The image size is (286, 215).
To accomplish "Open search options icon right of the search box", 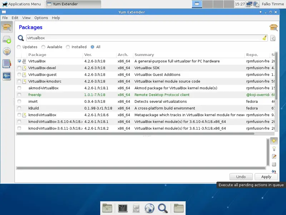I will click(x=273, y=38).
